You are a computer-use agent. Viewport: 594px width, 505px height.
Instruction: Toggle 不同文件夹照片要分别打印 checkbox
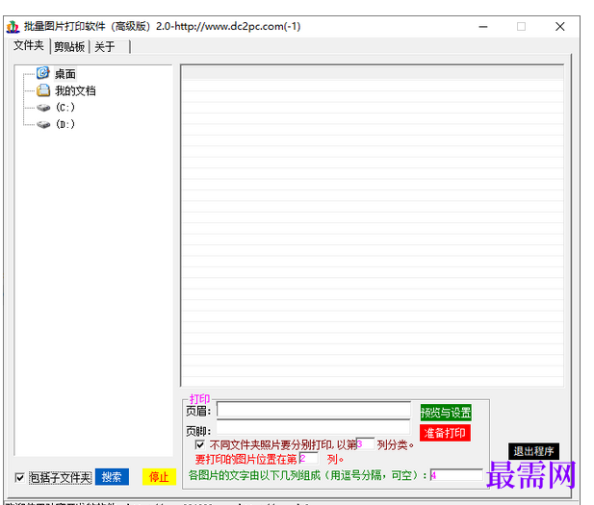[x=199, y=444]
